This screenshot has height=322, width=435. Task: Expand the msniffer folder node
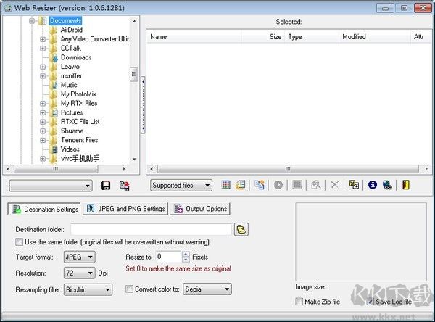[x=43, y=75]
